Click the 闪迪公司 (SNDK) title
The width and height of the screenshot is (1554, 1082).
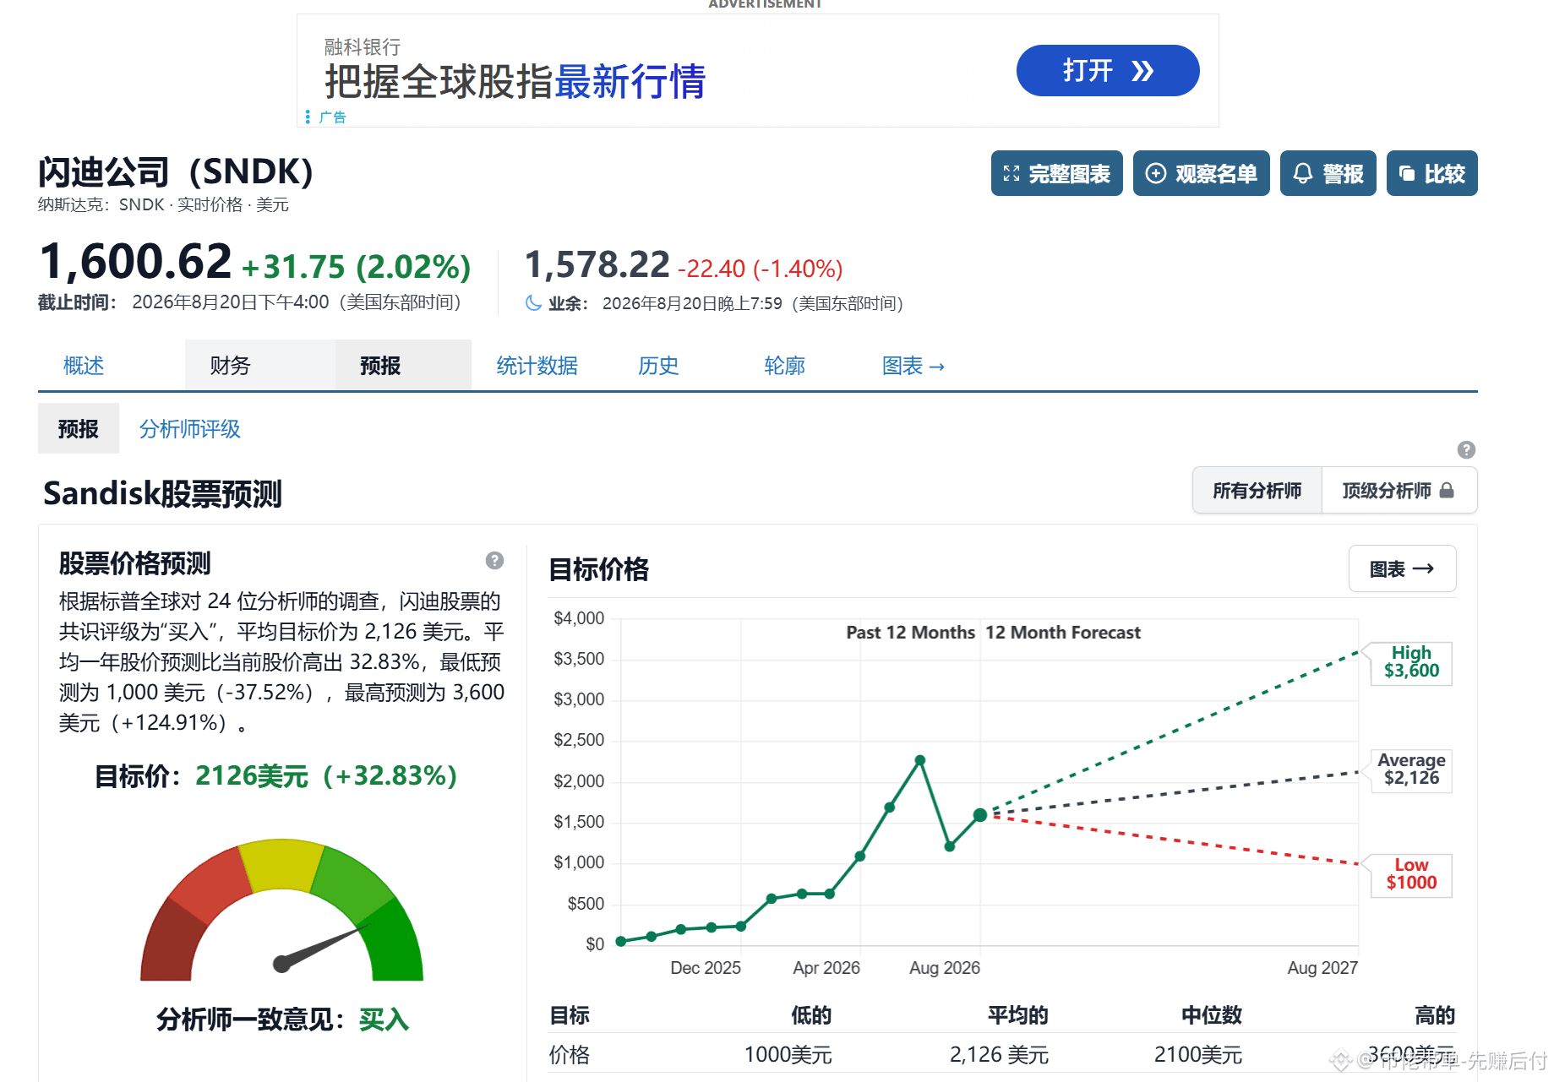click(x=176, y=172)
